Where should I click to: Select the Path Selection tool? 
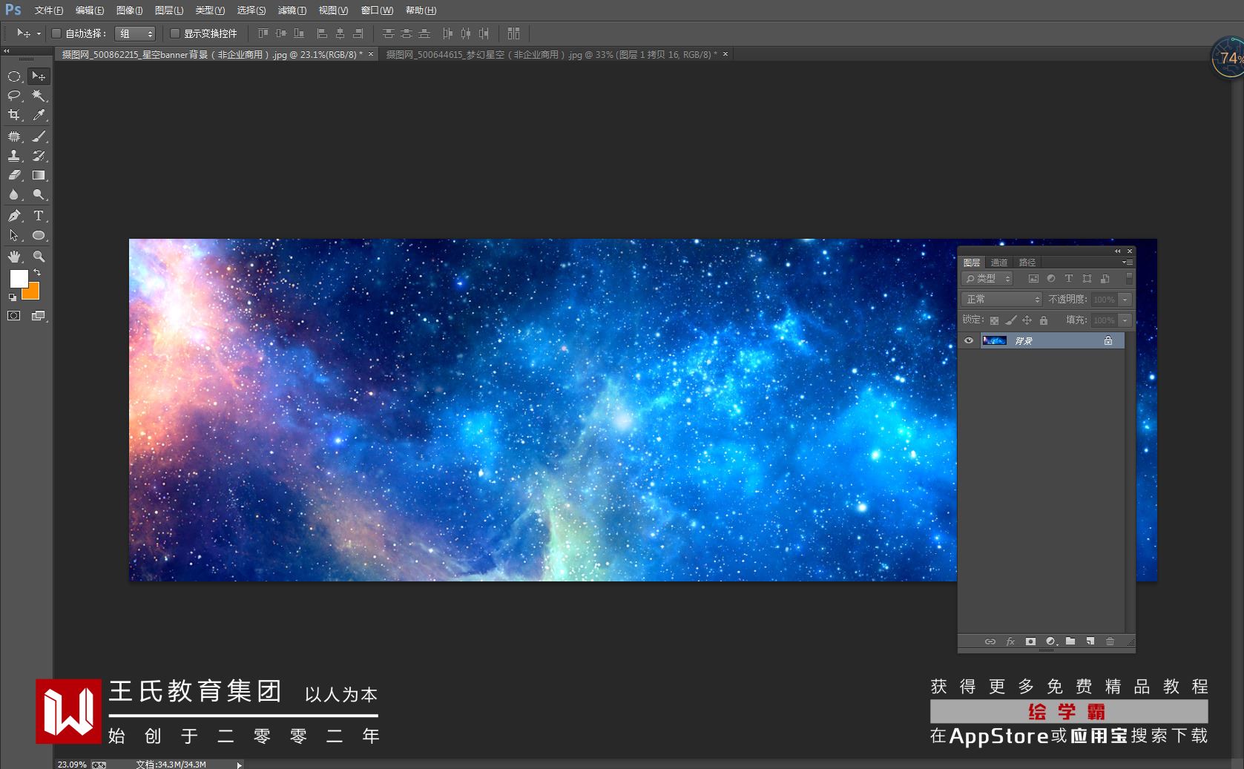click(14, 235)
